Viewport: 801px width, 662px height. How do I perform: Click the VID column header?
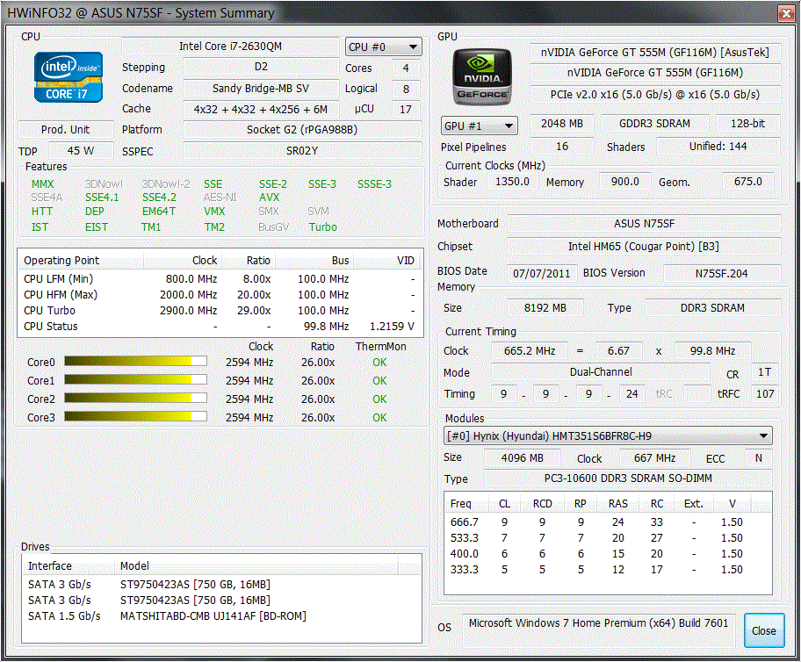(388, 261)
